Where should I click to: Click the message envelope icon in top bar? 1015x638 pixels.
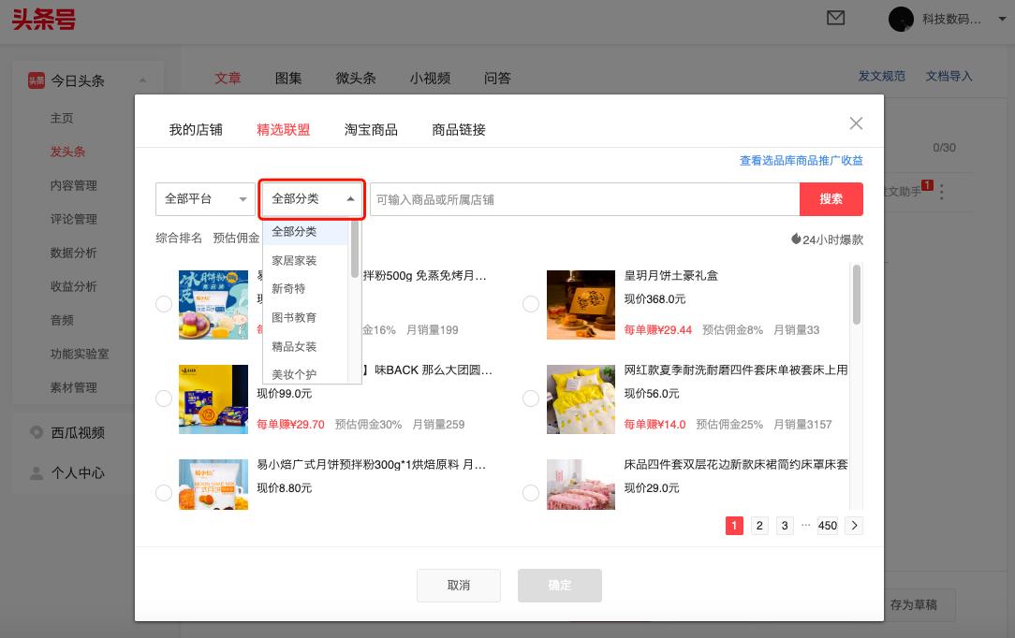(835, 18)
